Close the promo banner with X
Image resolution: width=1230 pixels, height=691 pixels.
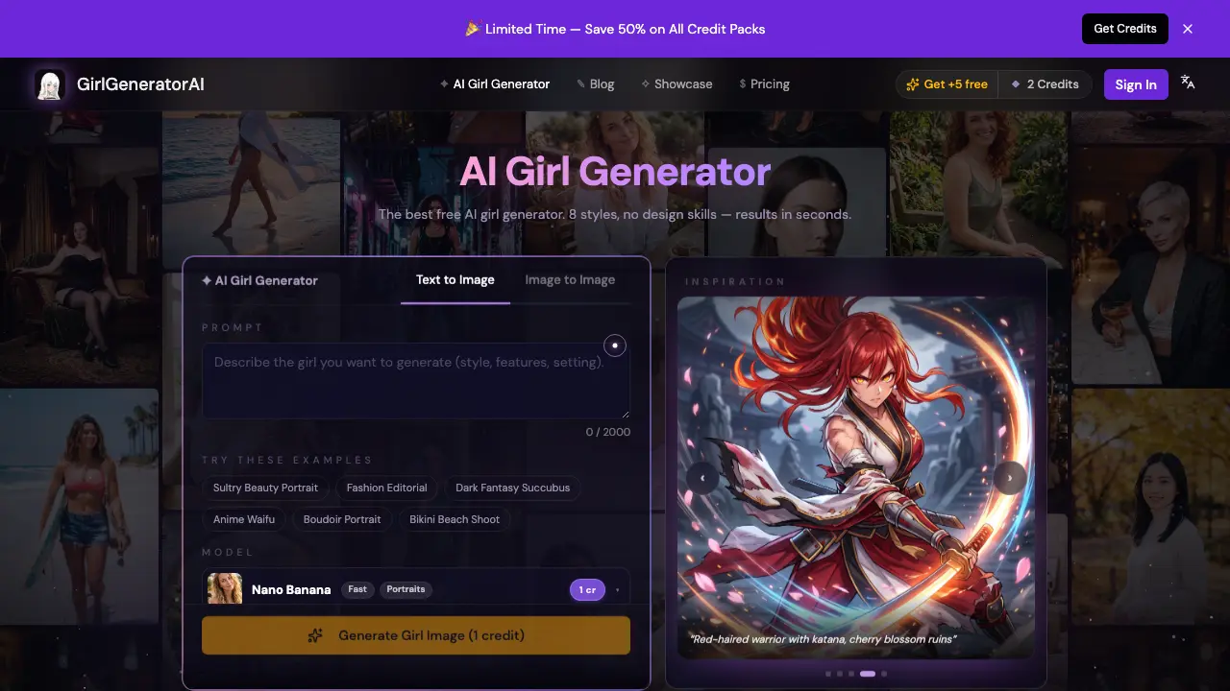tap(1188, 29)
